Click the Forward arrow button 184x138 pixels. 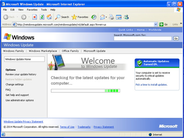pos(24,17)
